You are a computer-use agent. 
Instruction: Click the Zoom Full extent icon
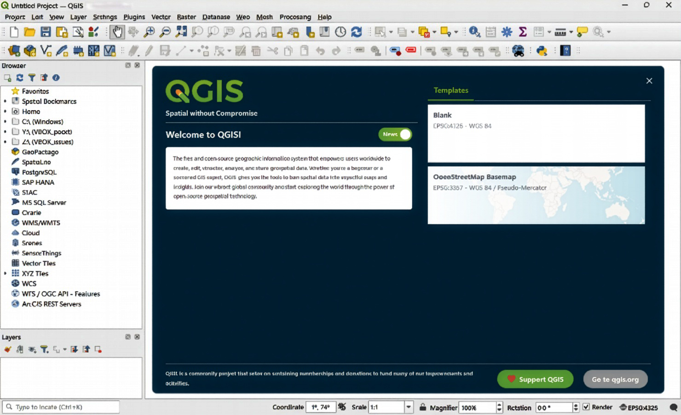pyautogui.click(x=181, y=32)
